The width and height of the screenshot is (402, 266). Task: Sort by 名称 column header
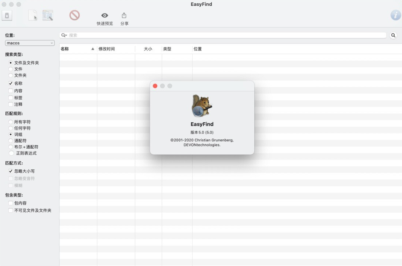coord(78,49)
